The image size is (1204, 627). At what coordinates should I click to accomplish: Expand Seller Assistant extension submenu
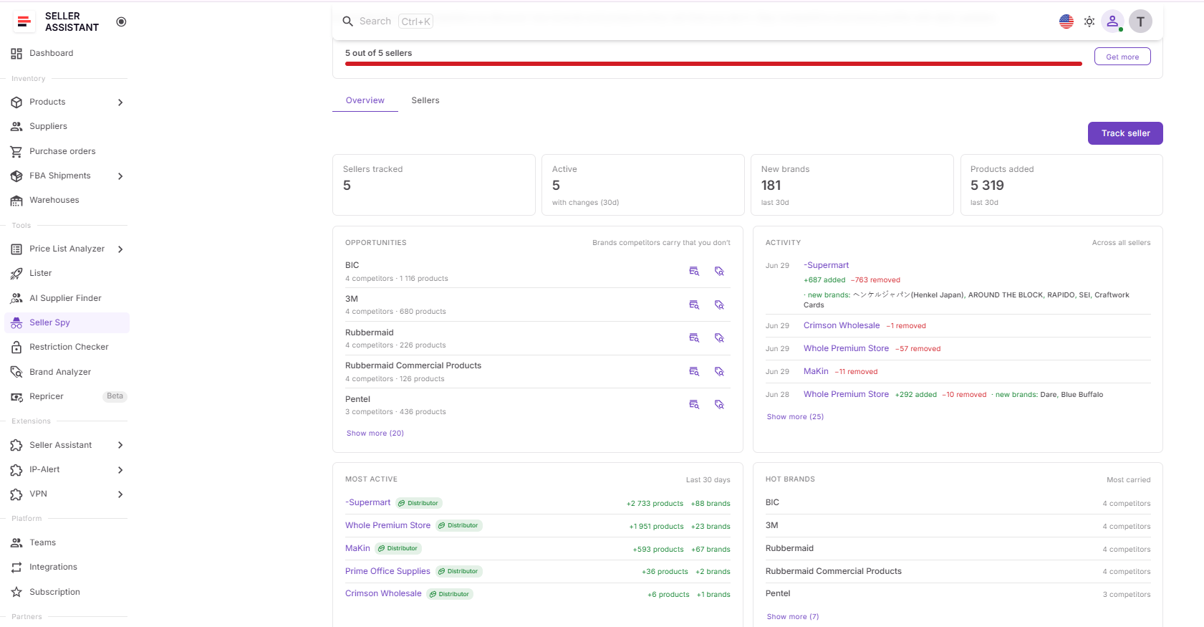point(120,446)
